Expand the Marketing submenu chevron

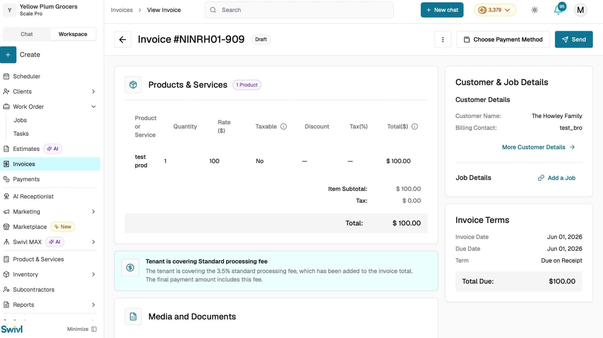coord(93,212)
